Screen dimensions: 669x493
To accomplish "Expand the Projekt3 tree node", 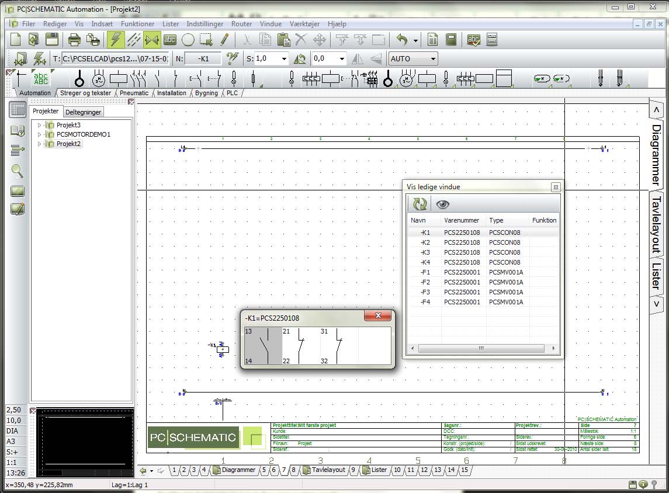I will coord(39,125).
